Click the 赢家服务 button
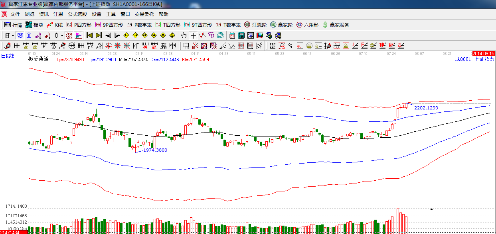 [336, 25]
